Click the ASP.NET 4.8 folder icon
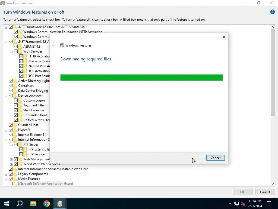Viewport: 278px width, 209px height. pos(20,46)
